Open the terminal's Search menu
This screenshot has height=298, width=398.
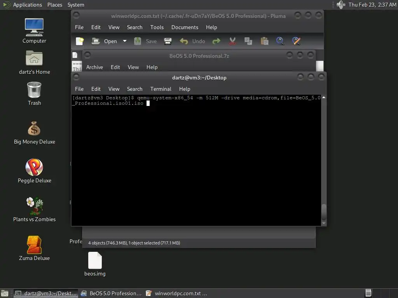[134, 89]
